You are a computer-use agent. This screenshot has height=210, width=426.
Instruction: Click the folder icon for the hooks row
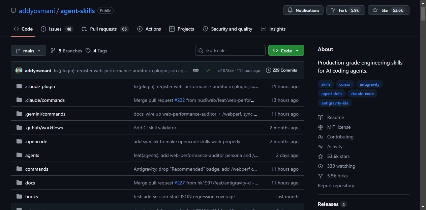tap(19, 197)
